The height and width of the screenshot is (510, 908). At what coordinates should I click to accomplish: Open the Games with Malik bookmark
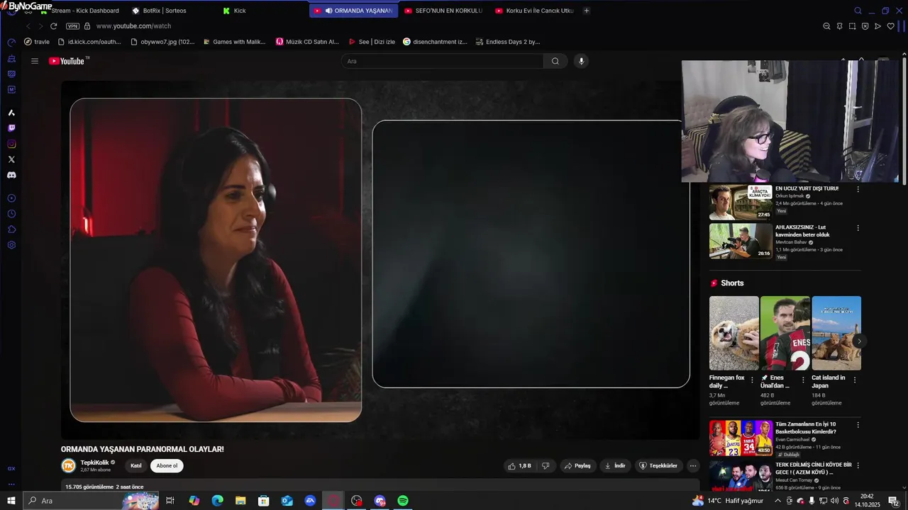(234, 42)
